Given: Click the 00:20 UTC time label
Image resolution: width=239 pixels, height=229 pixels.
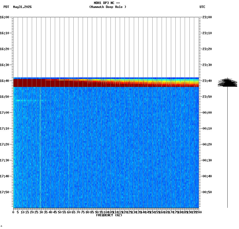Looking at the screenshot, I should [x=207, y=144].
